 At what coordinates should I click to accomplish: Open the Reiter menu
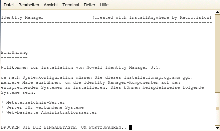pos(89,5)
